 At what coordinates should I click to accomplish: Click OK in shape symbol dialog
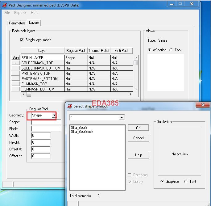click(139, 128)
